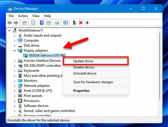
Task: Click the Properties sheet toolbar icon
Action: click(33, 23)
